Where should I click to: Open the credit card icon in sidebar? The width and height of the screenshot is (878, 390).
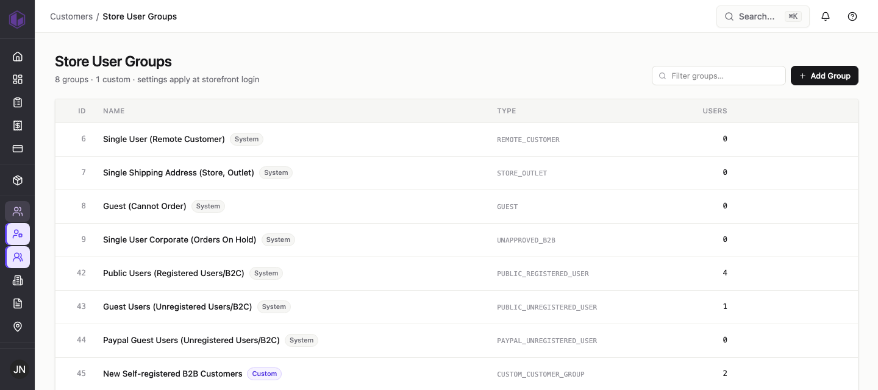pos(18,149)
